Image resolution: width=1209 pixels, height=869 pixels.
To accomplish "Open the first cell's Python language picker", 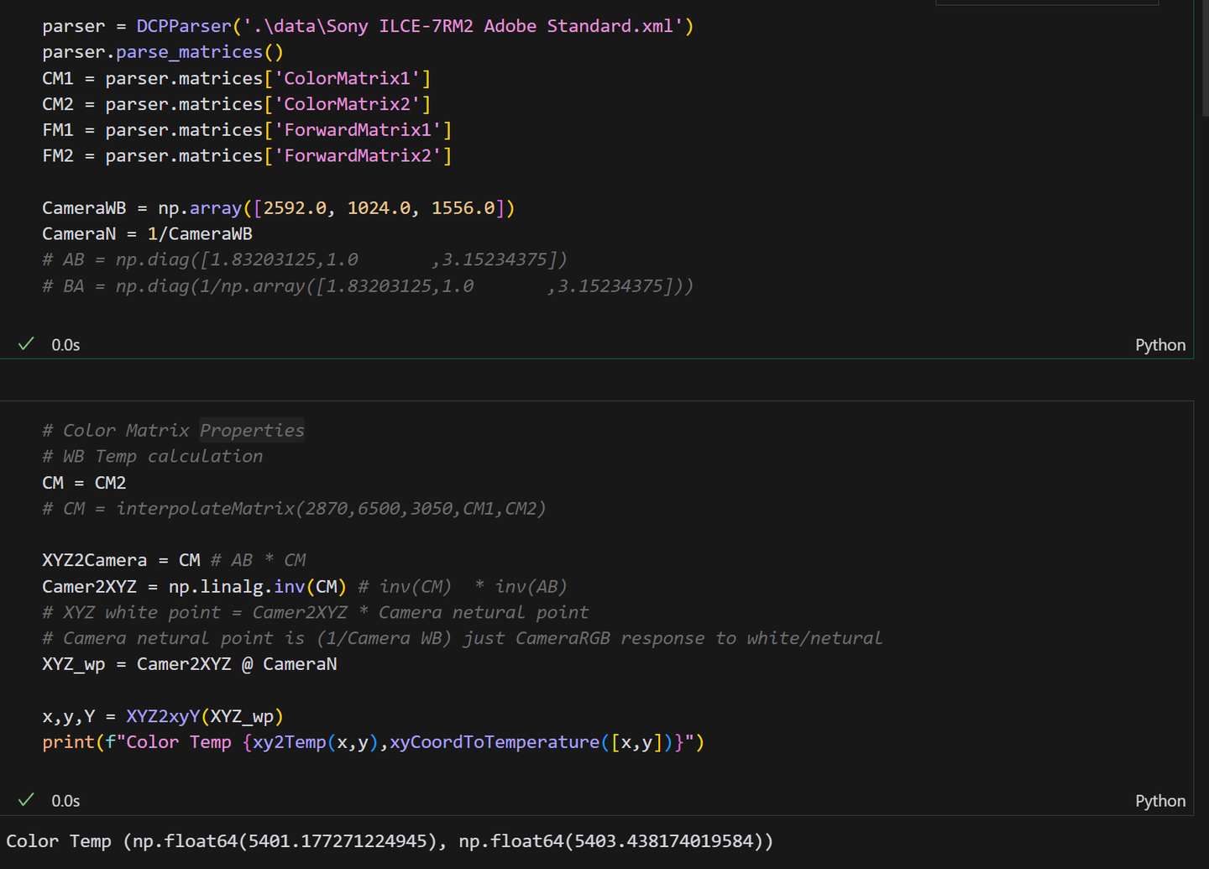I will tap(1160, 345).
